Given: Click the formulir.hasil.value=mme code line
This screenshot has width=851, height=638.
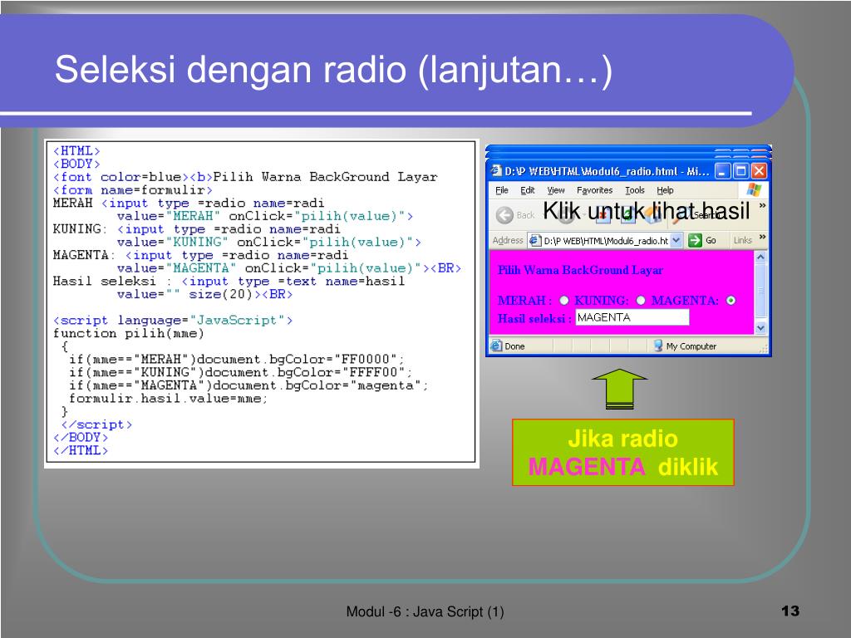Looking at the screenshot, I should click(168, 398).
